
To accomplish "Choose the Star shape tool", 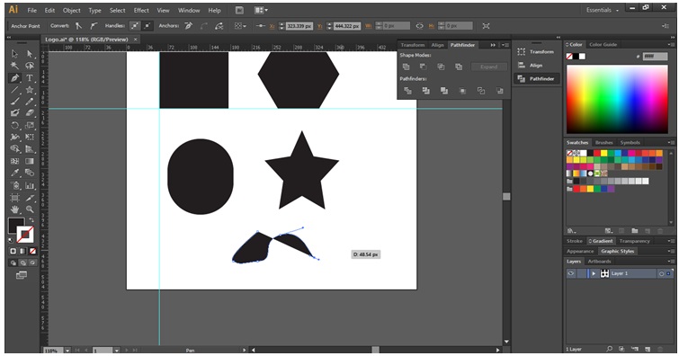I will click(30, 90).
